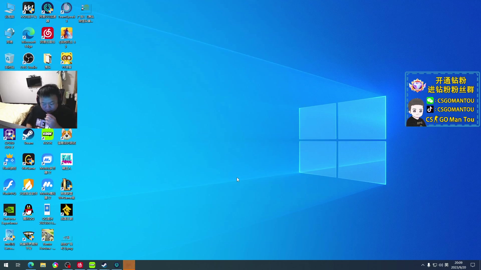Click the 腾讯QQ penguin icon
The image size is (481, 270).
29,210
